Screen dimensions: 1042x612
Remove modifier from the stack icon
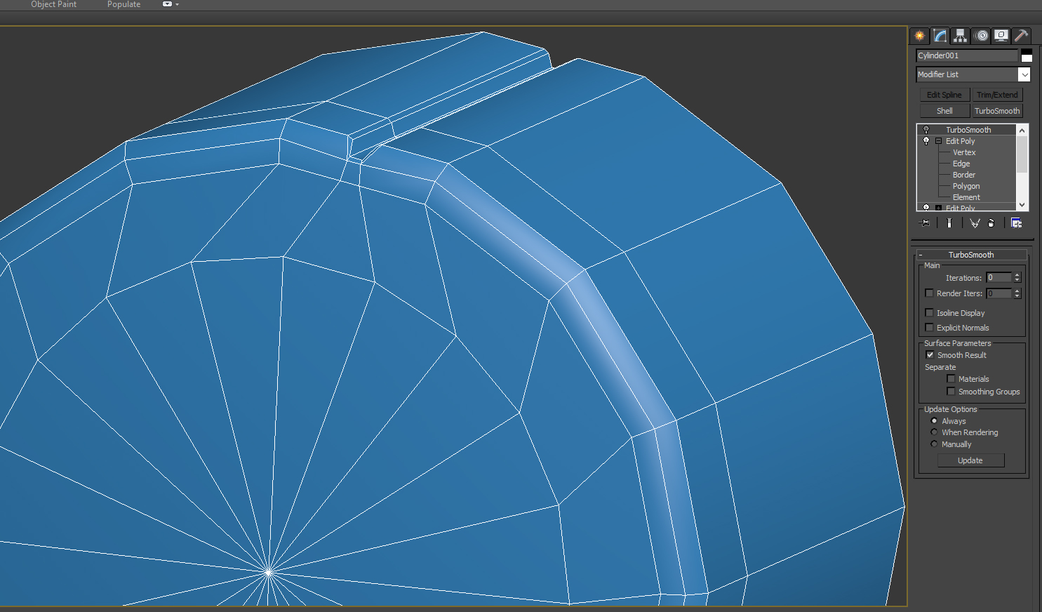point(991,222)
